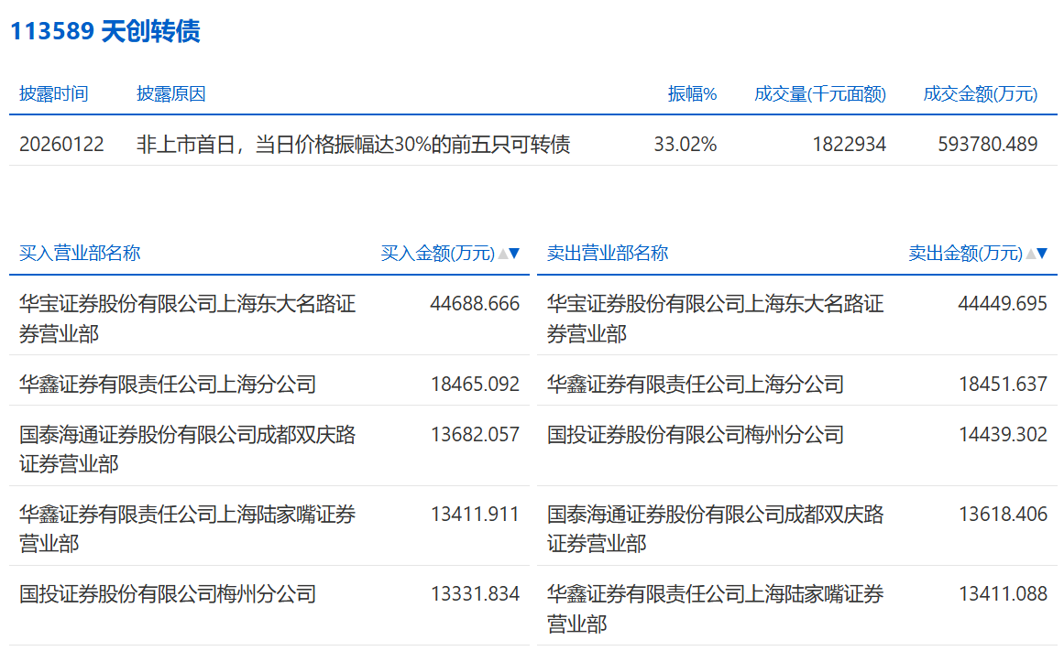
Task: Select buy amount 13411.911
Action: point(475,515)
